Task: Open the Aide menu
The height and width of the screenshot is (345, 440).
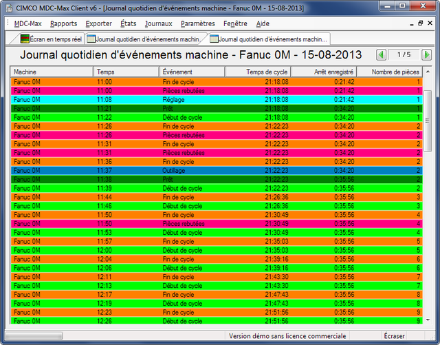Action: coord(263,23)
